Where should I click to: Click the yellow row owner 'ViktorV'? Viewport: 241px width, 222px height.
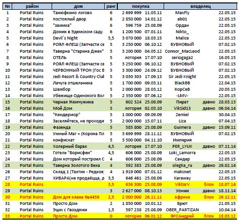pyautogui.click(x=182, y=184)
